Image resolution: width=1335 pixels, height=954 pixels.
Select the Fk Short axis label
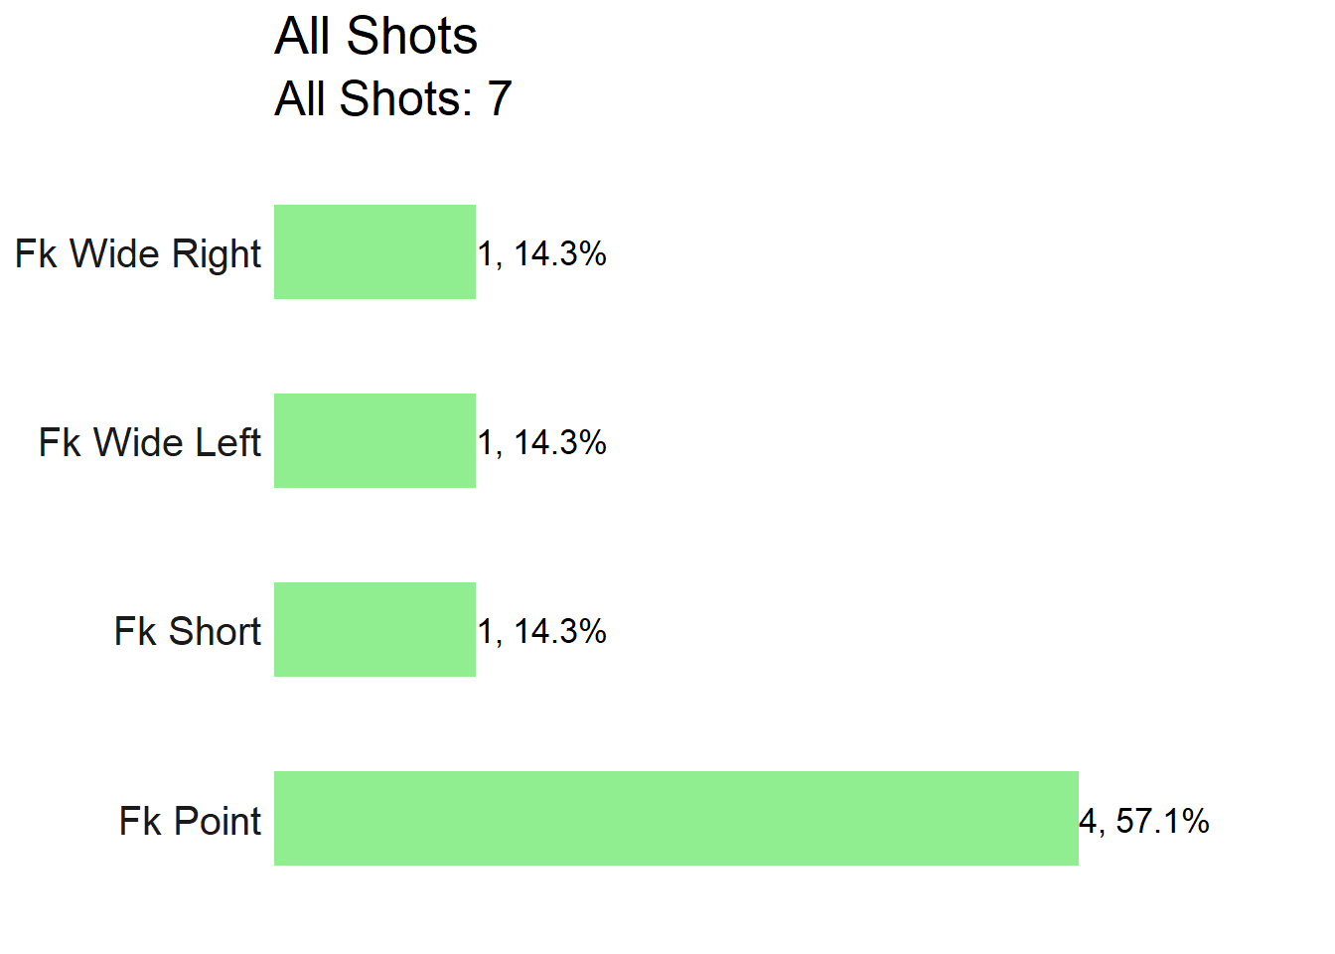188,631
